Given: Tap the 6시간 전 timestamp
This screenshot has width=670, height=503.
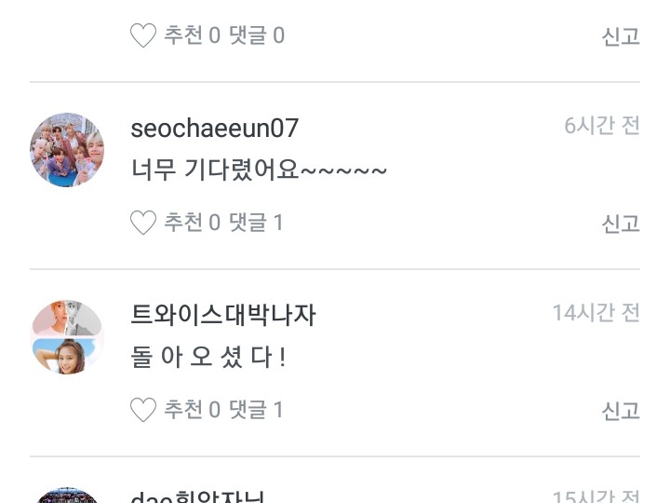Looking at the screenshot, I should [x=602, y=126].
